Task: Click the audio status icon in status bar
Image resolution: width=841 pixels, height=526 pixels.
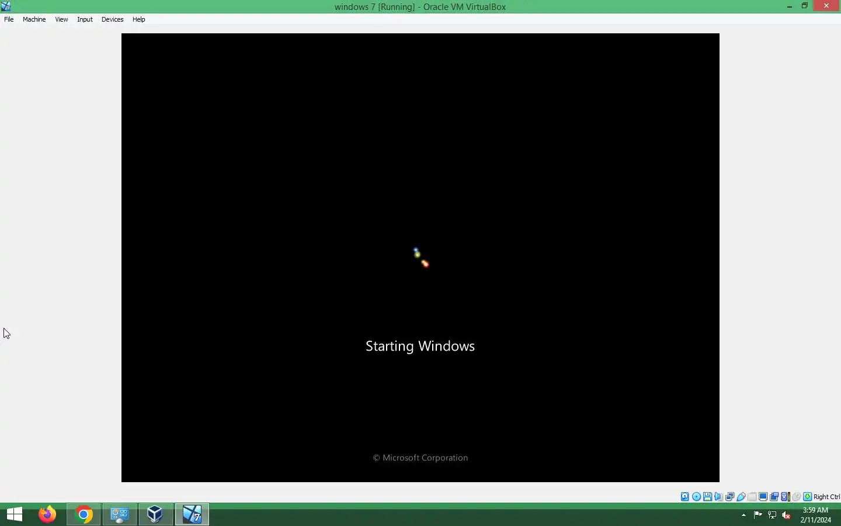Action: point(719,497)
